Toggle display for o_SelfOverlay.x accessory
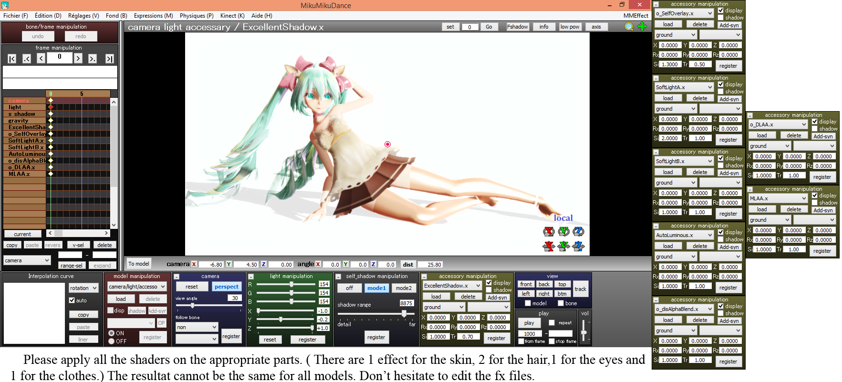The width and height of the screenshot is (842, 382). [721, 10]
